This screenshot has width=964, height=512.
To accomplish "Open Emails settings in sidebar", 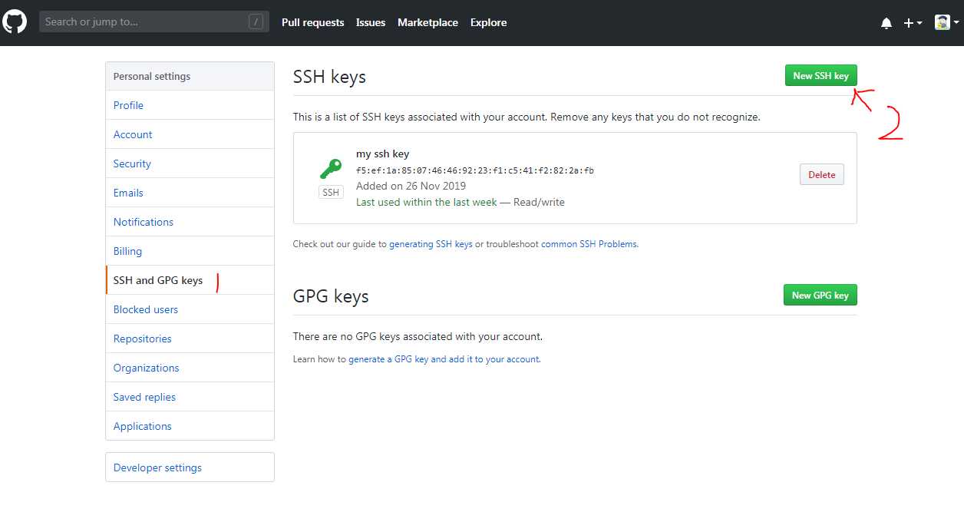I will coord(190,193).
